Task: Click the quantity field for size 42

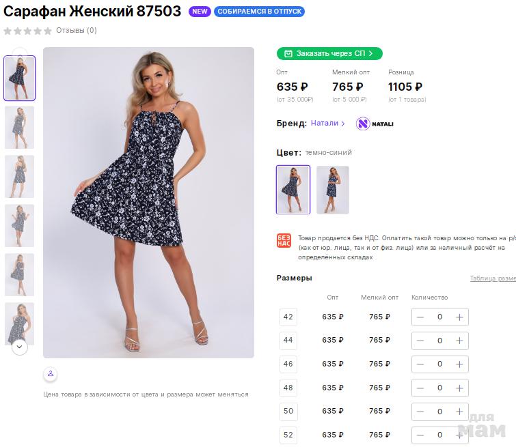Action: pos(439,317)
